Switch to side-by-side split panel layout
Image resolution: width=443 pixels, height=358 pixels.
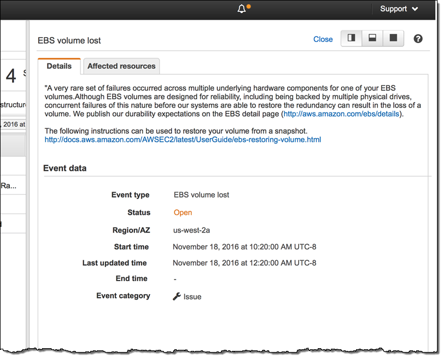pos(352,39)
